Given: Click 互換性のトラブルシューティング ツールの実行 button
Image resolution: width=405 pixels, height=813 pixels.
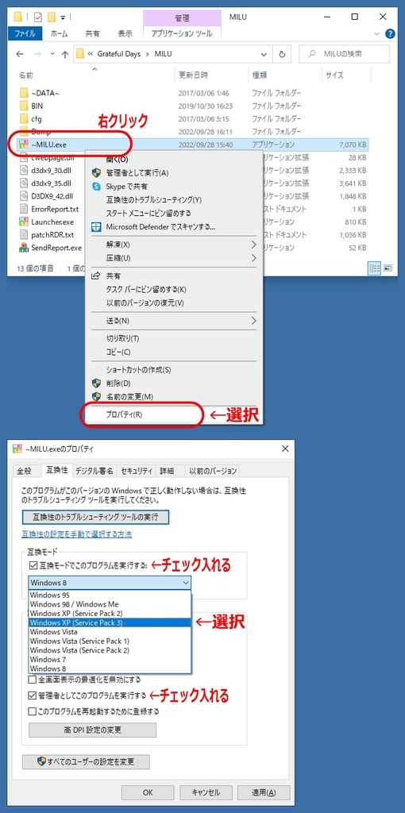Looking at the screenshot, I should 95,517.
